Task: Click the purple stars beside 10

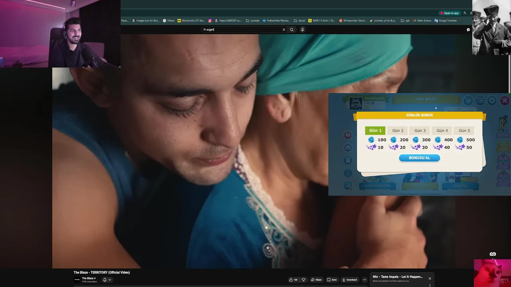Action: 371,147
